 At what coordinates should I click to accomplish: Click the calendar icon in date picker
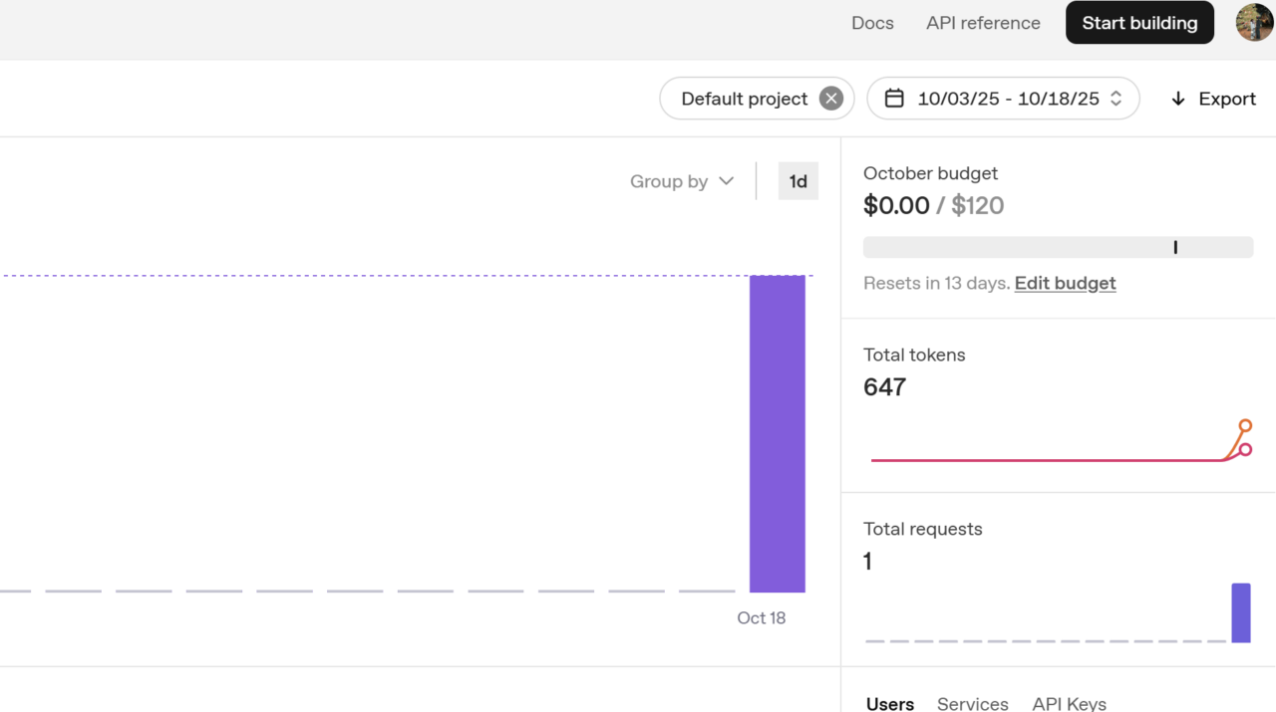tap(894, 99)
